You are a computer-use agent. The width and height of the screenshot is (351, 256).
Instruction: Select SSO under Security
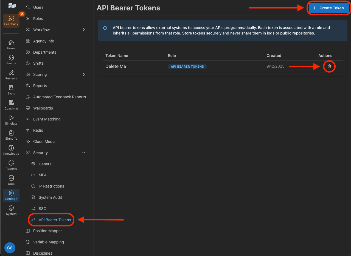pyautogui.click(x=43, y=208)
